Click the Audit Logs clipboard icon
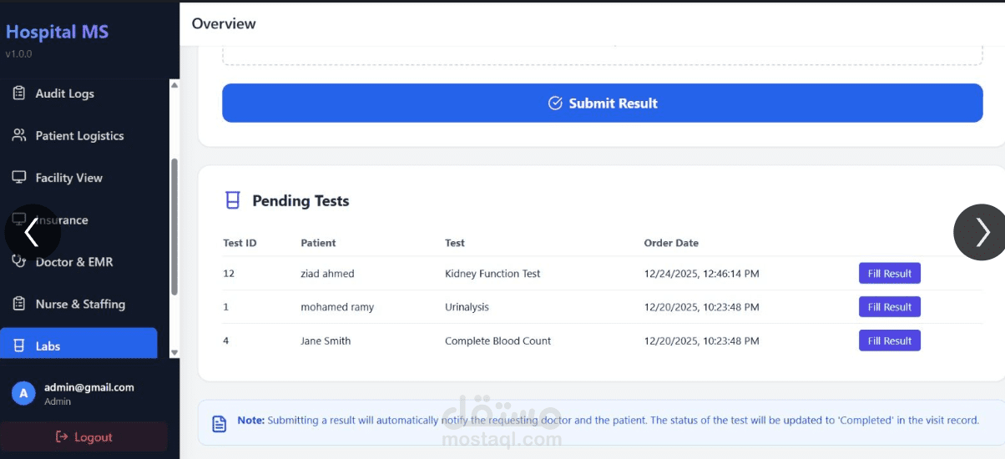 pyautogui.click(x=19, y=93)
